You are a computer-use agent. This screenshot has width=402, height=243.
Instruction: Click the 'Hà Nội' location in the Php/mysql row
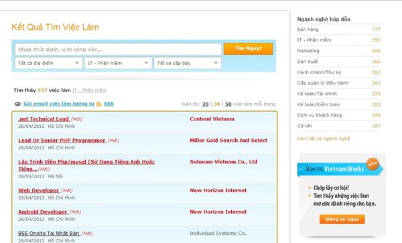[x=56, y=176]
